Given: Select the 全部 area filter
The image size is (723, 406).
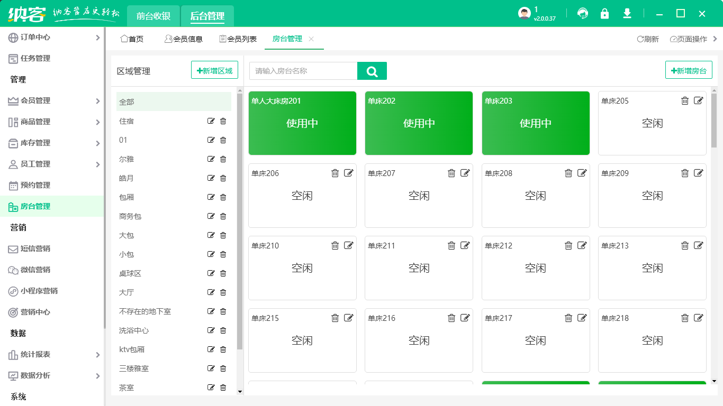Looking at the screenshot, I should tap(174, 102).
